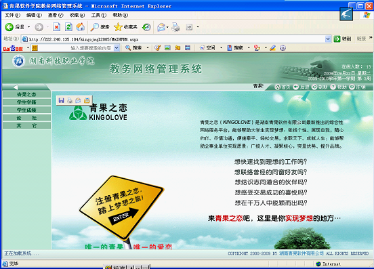
Task: Click the Edit document icon next to Print
Action: point(190,27)
